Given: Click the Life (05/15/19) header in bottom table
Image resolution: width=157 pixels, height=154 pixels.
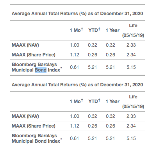Looking at the screenshot, I should point(133,101).
